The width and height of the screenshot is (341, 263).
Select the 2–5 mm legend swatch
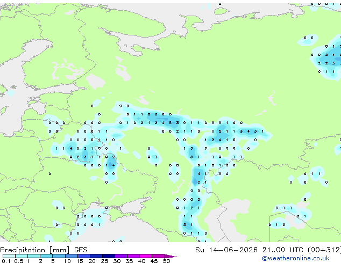tap(46, 256)
